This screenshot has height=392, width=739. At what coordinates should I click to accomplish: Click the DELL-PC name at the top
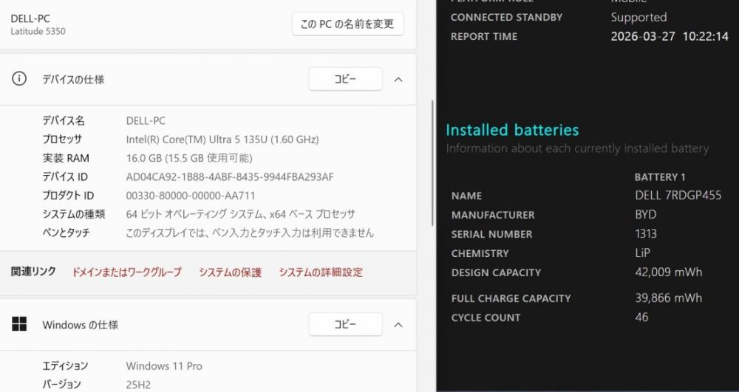(x=30, y=18)
